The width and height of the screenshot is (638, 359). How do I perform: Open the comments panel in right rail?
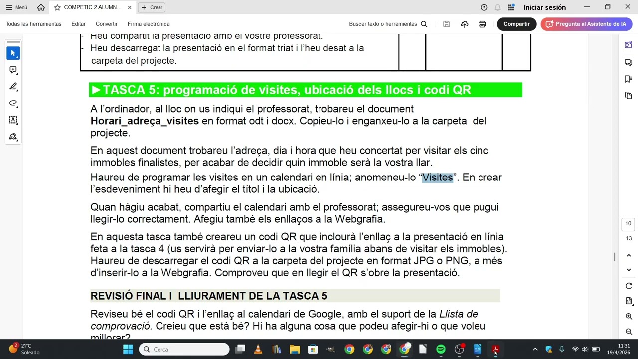(x=628, y=62)
